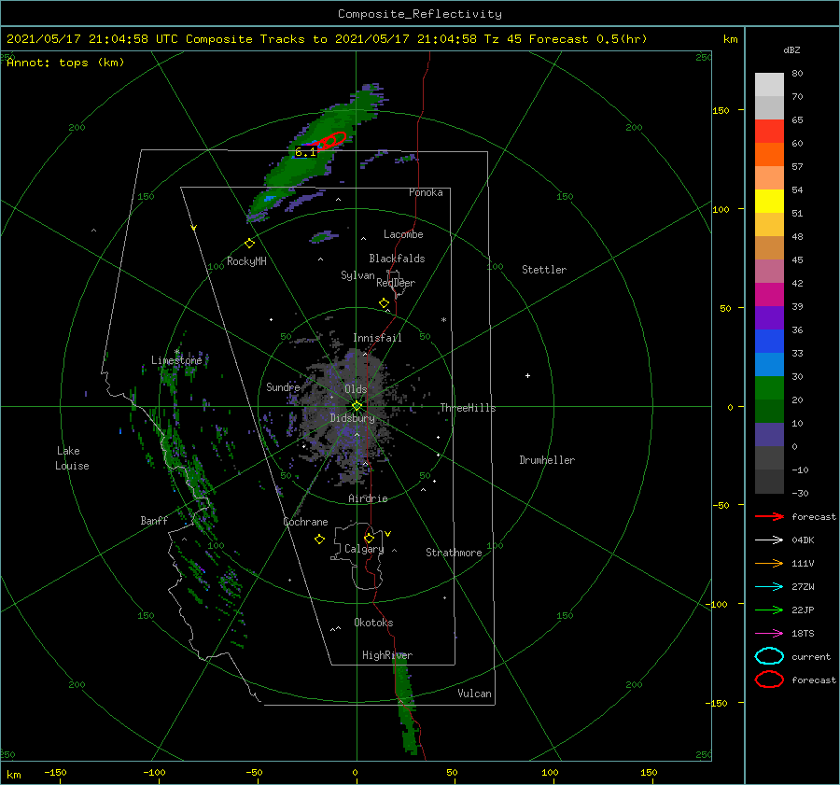This screenshot has height=785, width=840.
Task: Pick the slate purple 0–10 dBZ swatch
Action: pos(769,435)
